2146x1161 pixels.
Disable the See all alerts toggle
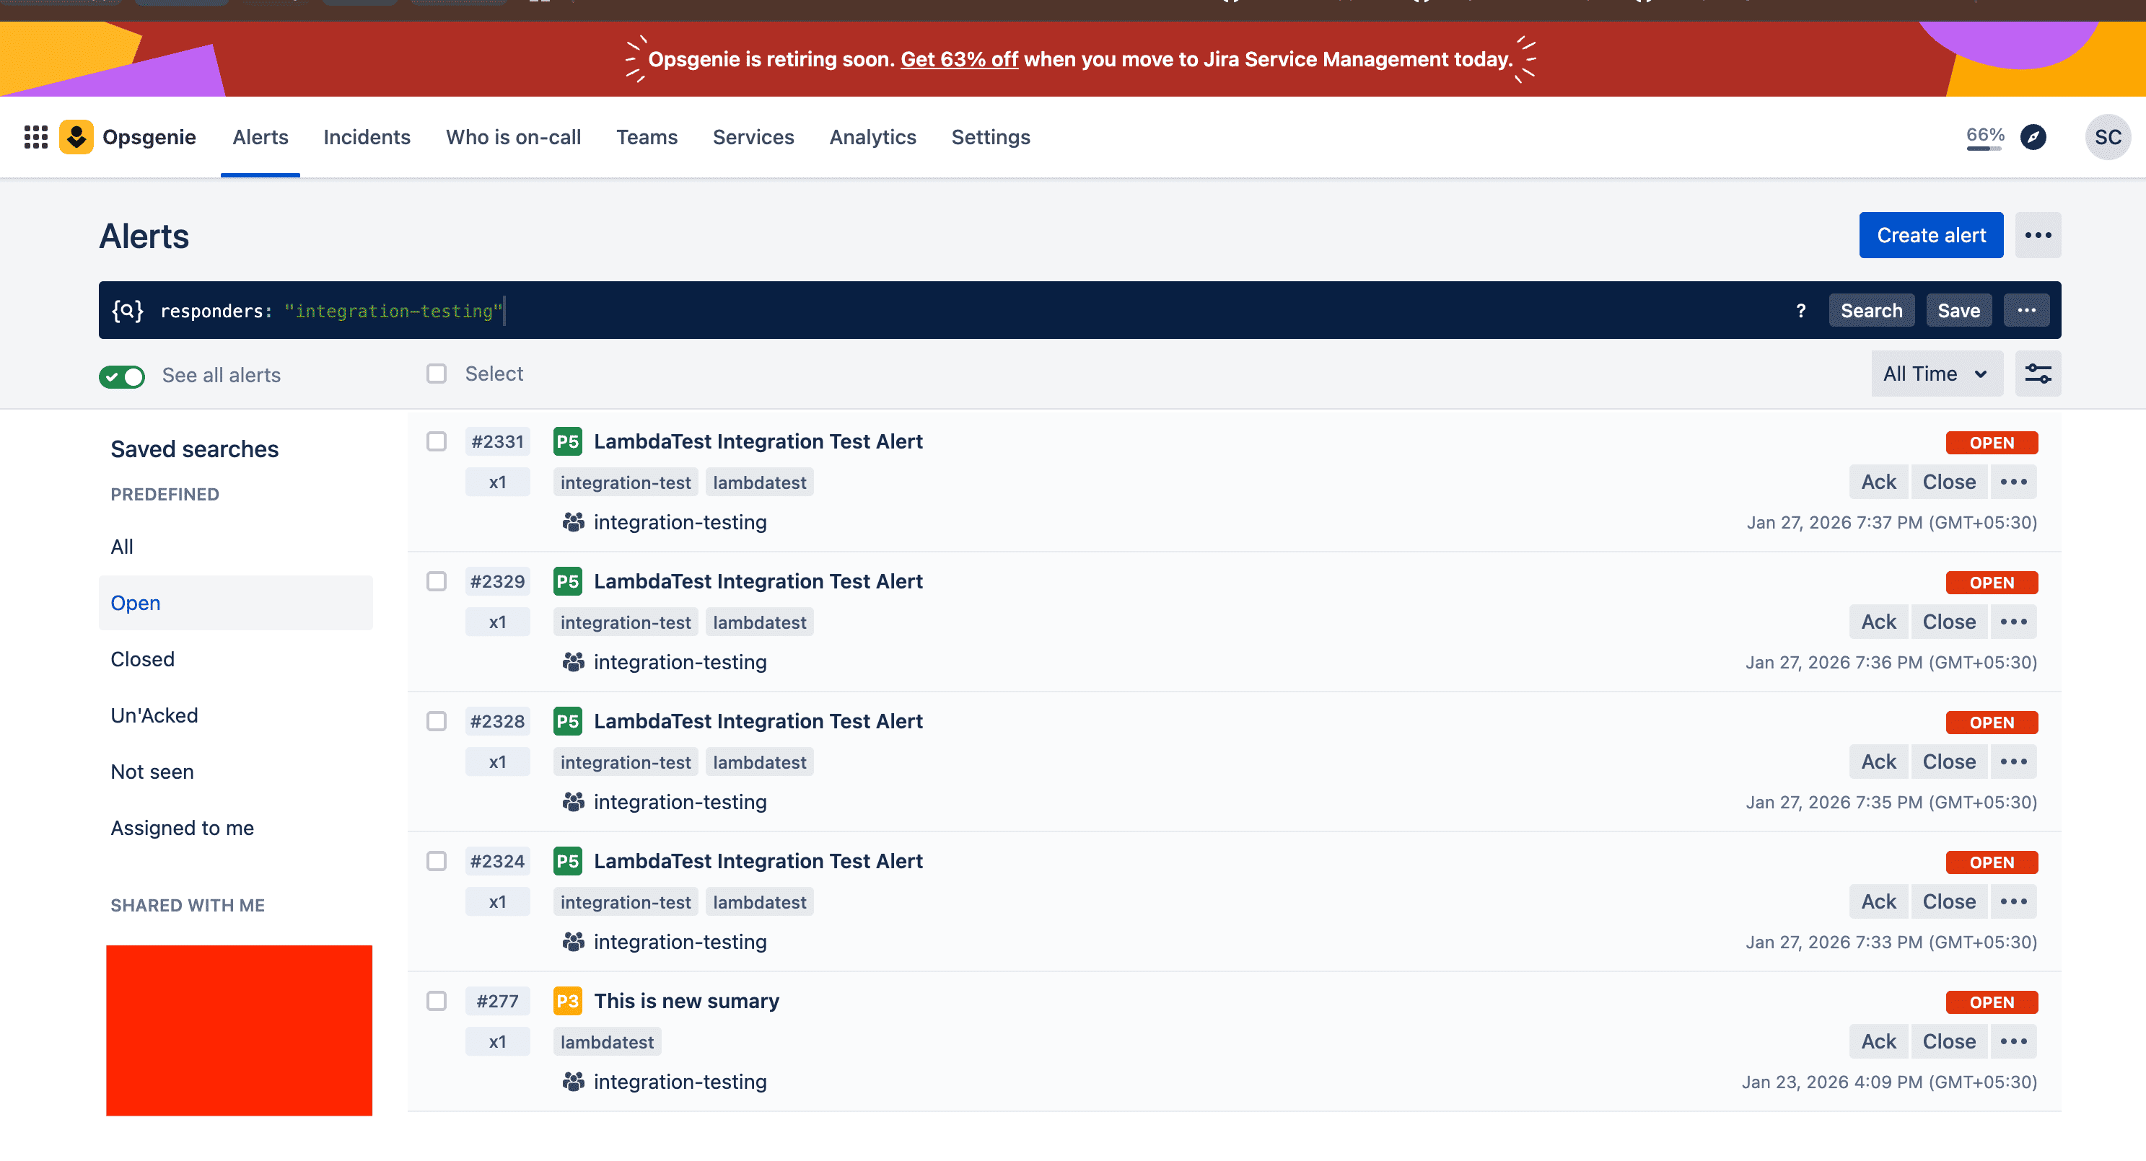click(122, 376)
